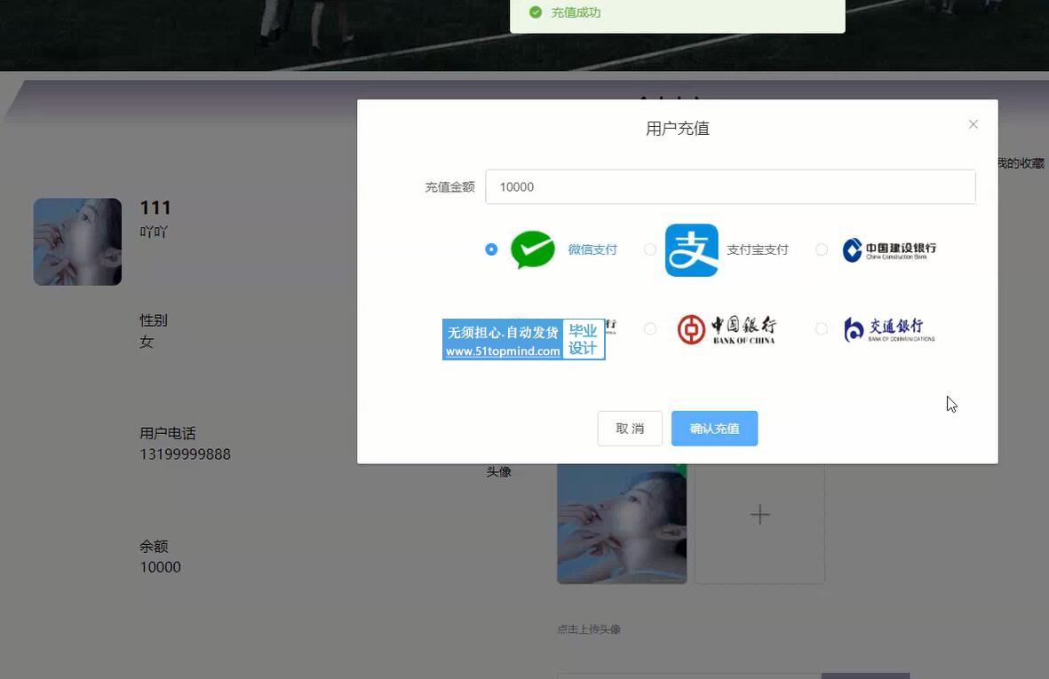Click the Bank of Communications logo
The image size is (1049, 679).
pyautogui.click(x=888, y=329)
